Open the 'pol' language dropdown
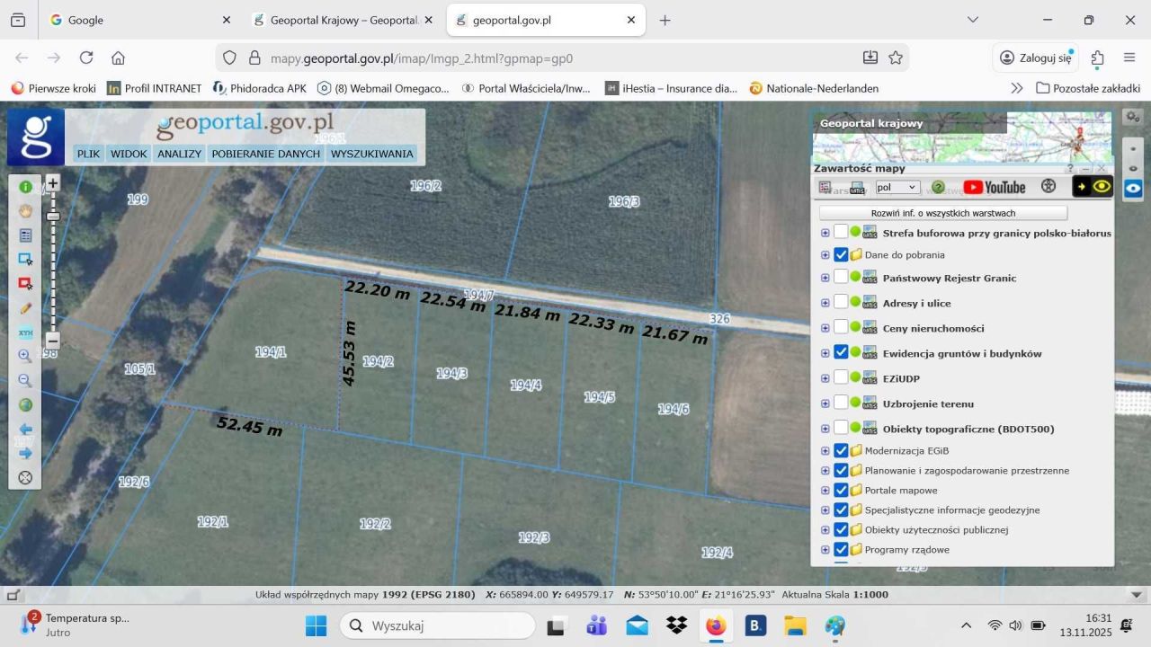This screenshot has width=1151, height=647. coord(897,187)
